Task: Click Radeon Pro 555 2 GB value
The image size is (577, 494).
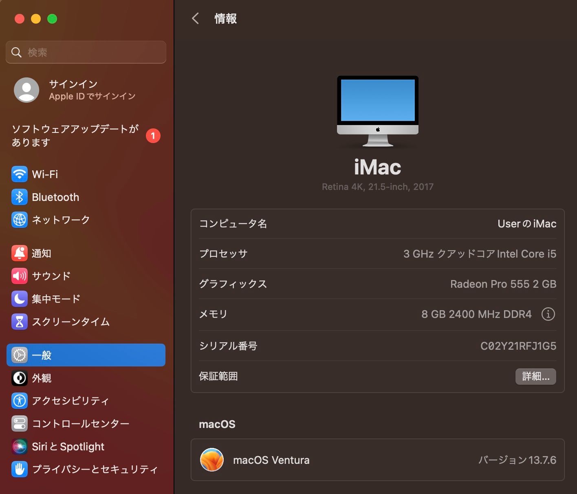Action: [x=503, y=284]
